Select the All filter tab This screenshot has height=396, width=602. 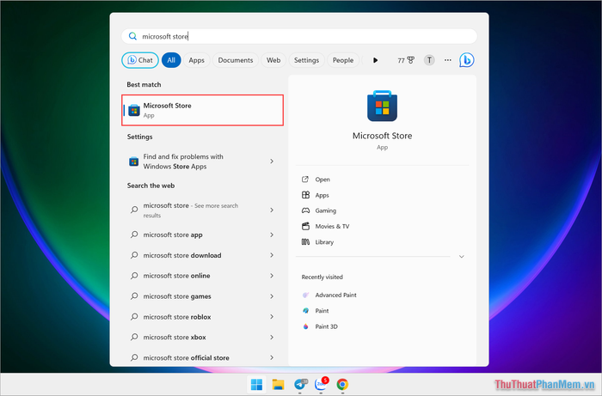[171, 60]
